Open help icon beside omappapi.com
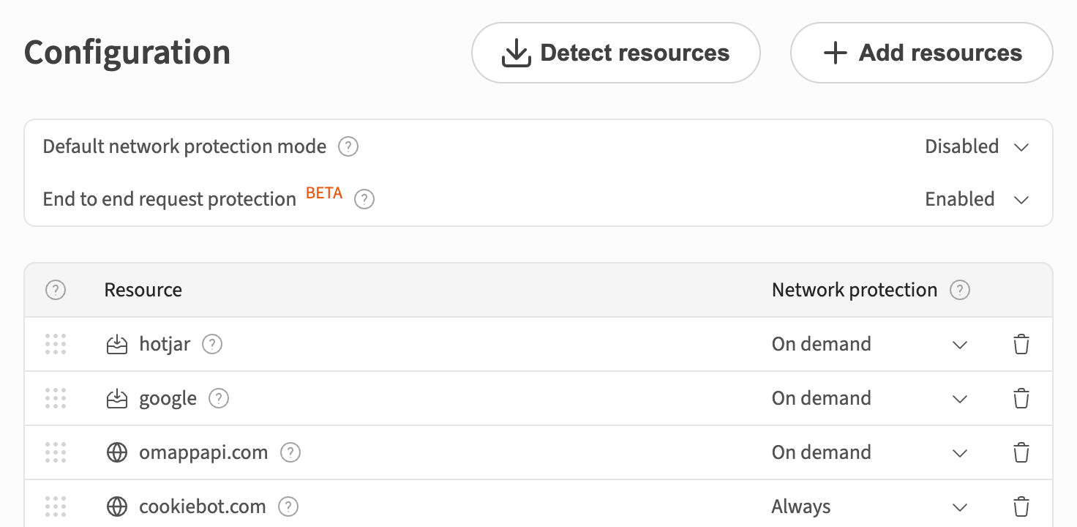 (290, 452)
